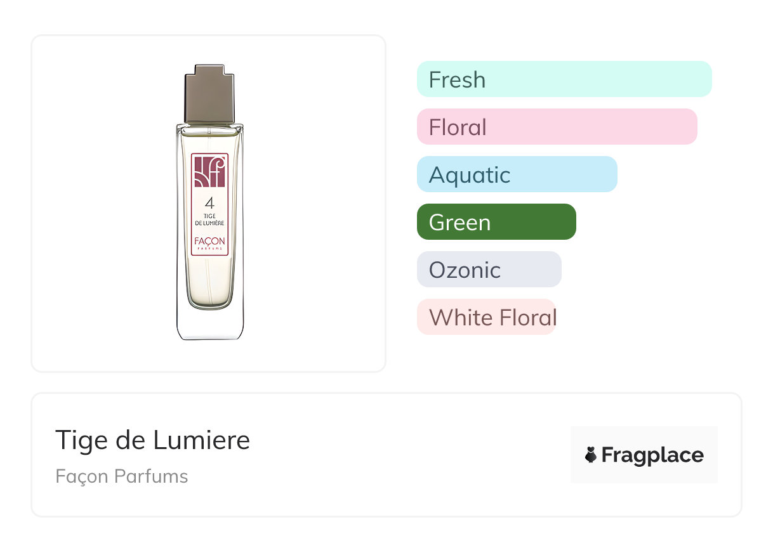The height and width of the screenshot is (548, 773).
Task: Select the Ozonic accord bar
Action: point(489,270)
